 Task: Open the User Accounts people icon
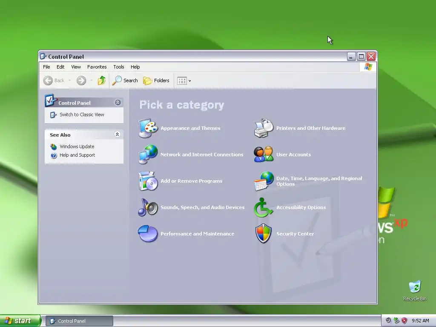[x=264, y=154]
